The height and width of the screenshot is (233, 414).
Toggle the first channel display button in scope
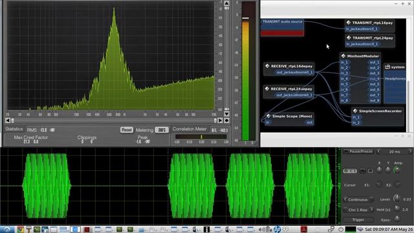click(350, 171)
